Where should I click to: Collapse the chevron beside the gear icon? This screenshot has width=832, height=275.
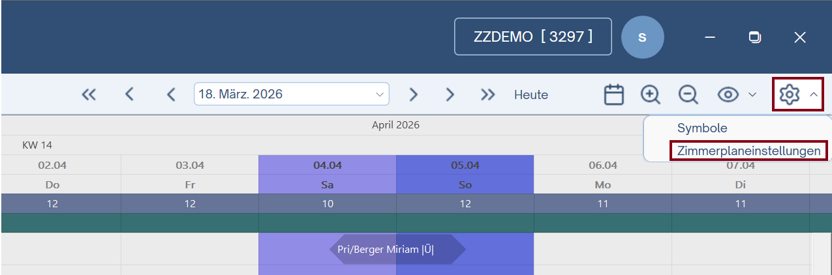(814, 94)
